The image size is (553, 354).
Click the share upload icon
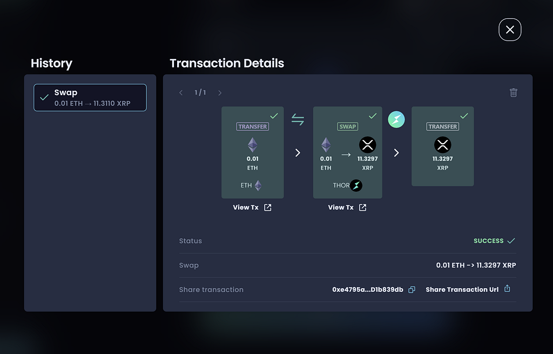click(x=507, y=289)
